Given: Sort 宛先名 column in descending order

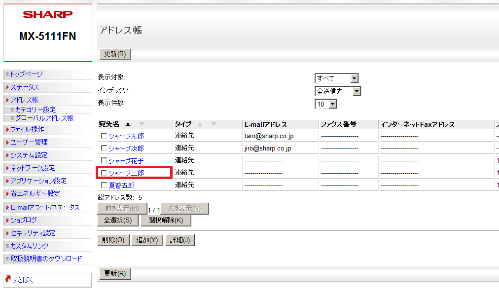Looking at the screenshot, I should point(142,124).
